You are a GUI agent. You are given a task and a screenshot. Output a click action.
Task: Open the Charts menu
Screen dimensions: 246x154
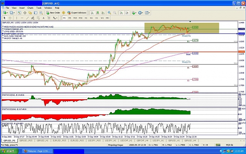tap(30, 8)
